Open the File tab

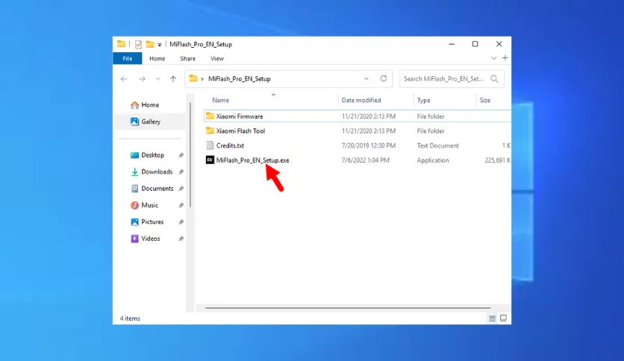pyautogui.click(x=128, y=58)
